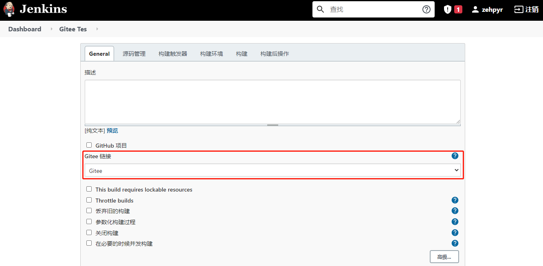
Task: Enable the GitHub 项目 checkbox
Action: click(x=89, y=145)
